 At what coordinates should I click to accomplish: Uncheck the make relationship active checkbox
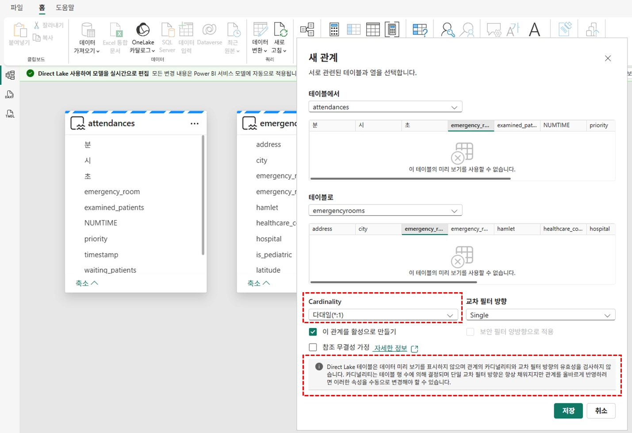point(313,332)
